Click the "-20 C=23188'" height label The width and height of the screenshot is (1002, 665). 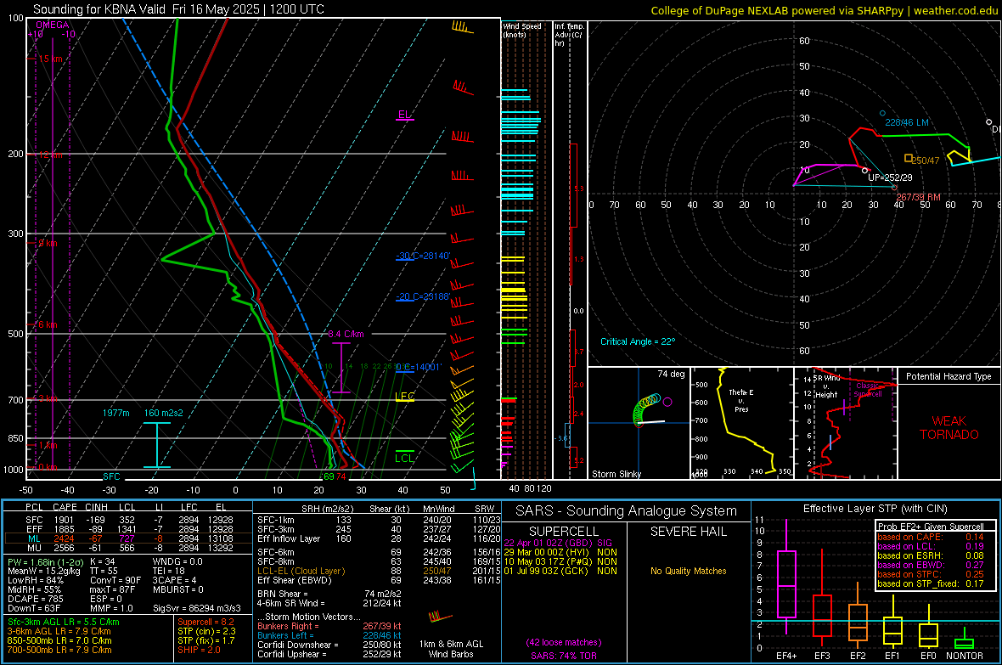tap(423, 296)
